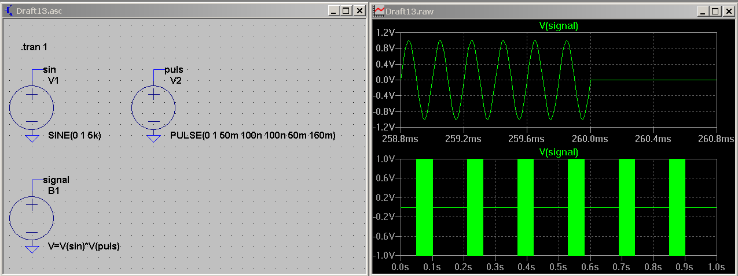This screenshot has width=738, height=276.
Task: Click the Draft13.raw waveform window icon
Action: 379,10
